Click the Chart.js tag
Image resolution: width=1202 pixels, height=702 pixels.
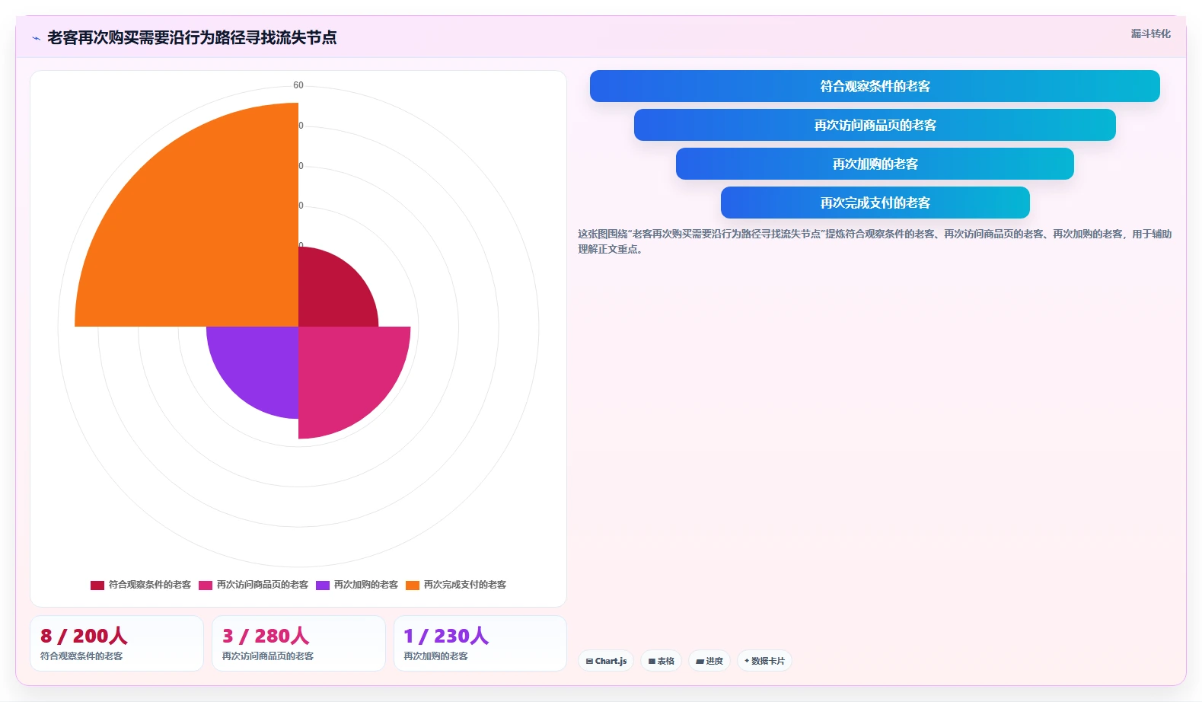tap(606, 661)
